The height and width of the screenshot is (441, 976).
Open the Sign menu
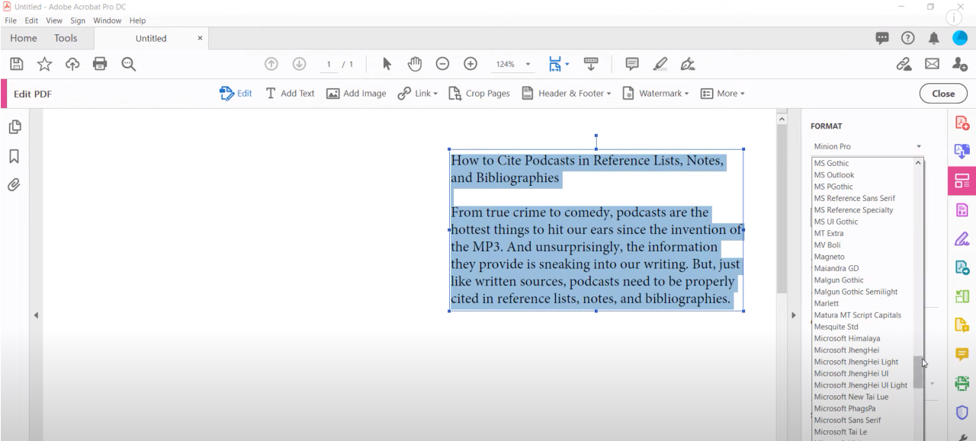point(78,21)
